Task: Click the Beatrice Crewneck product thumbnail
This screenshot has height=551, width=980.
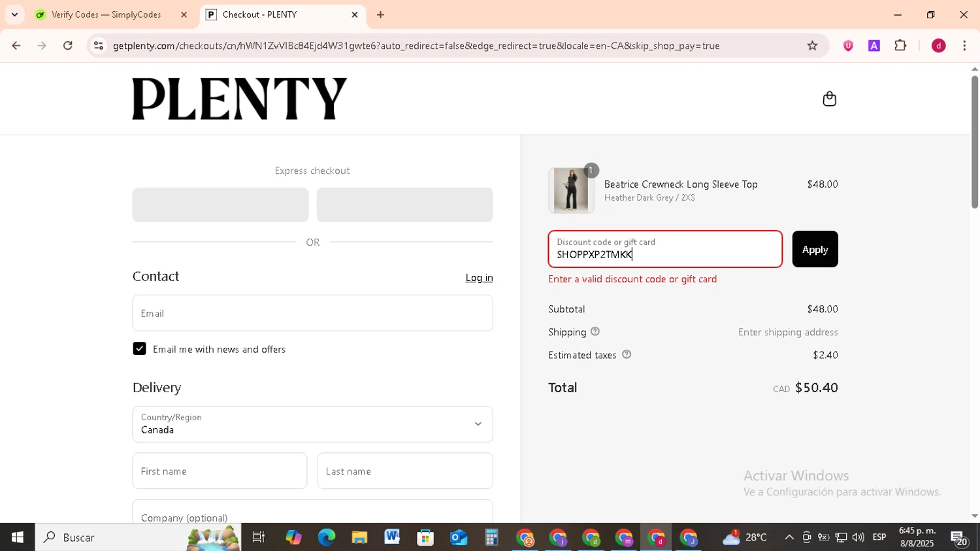Action: [571, 190]
